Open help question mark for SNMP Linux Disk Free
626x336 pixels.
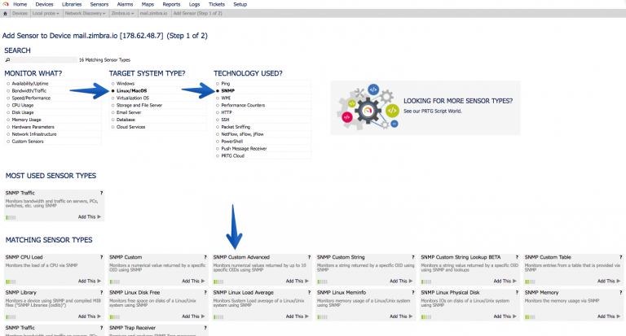pos(205,292)
